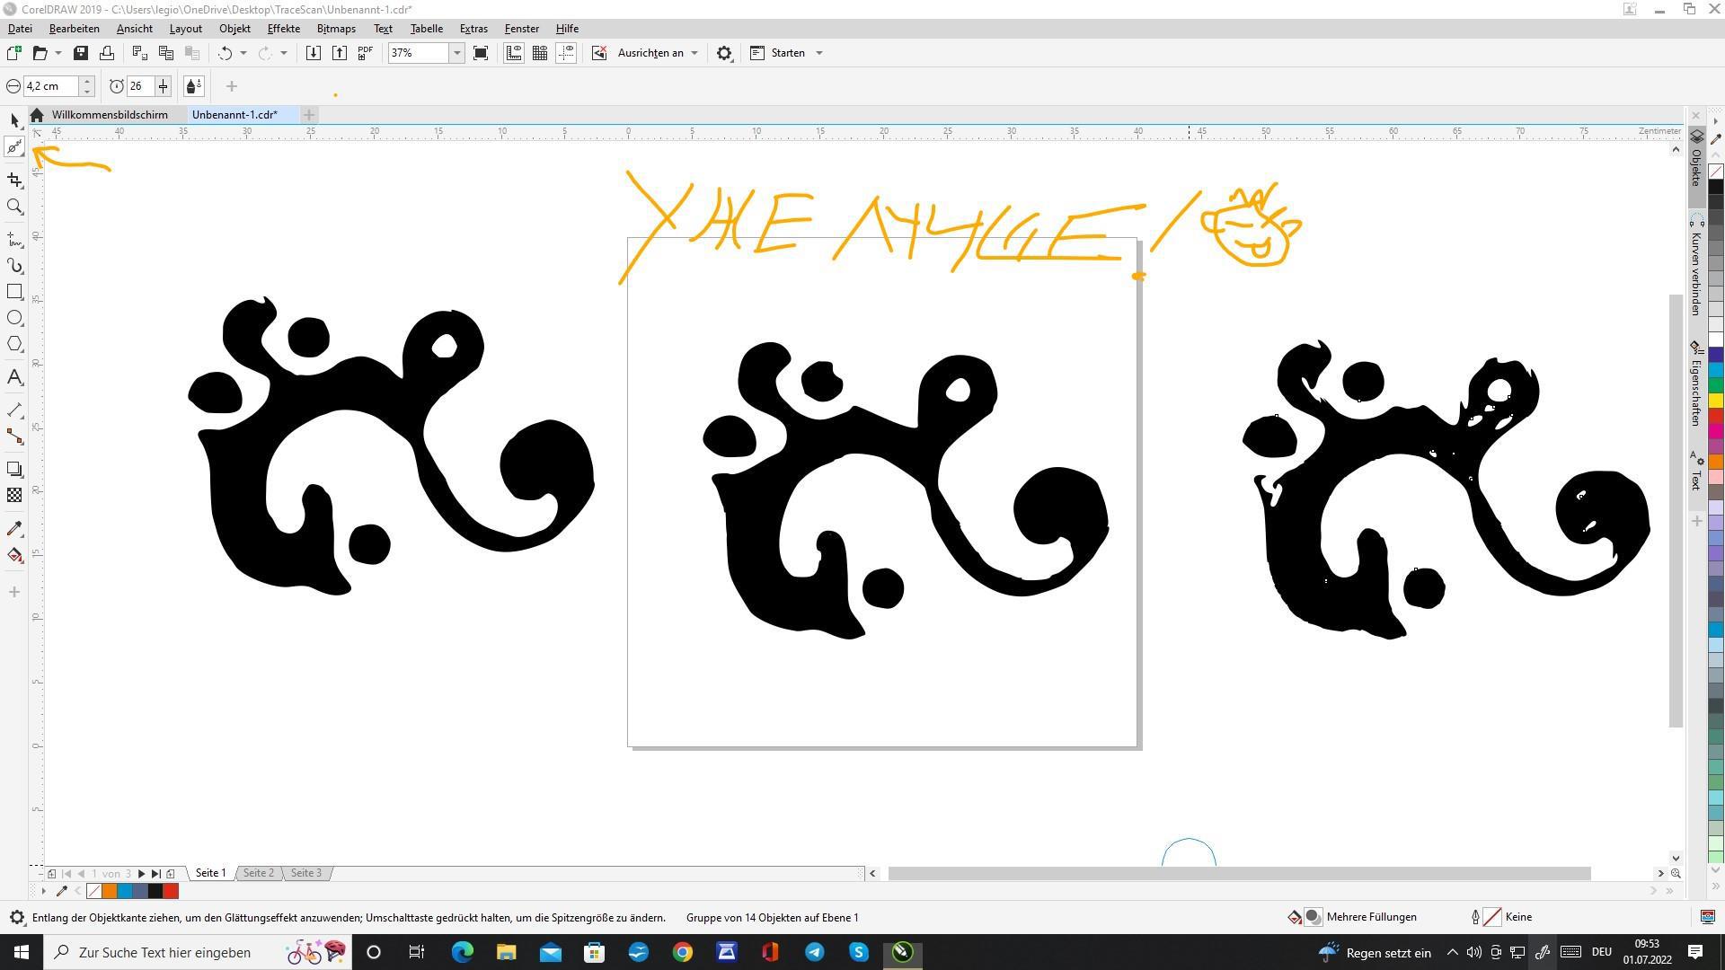Click the nib size input field

pyautogui.click(x=50, y=86)
